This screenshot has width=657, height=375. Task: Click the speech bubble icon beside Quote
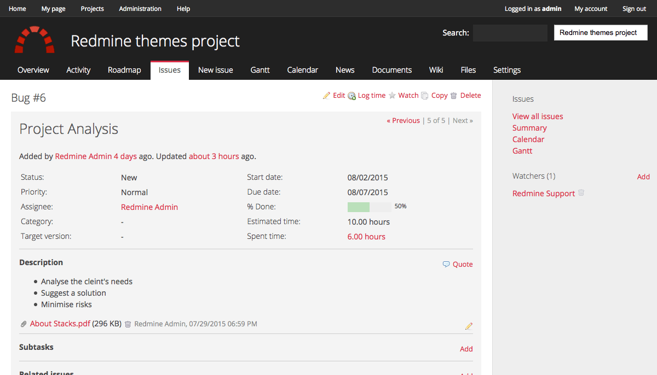point(446,265)
